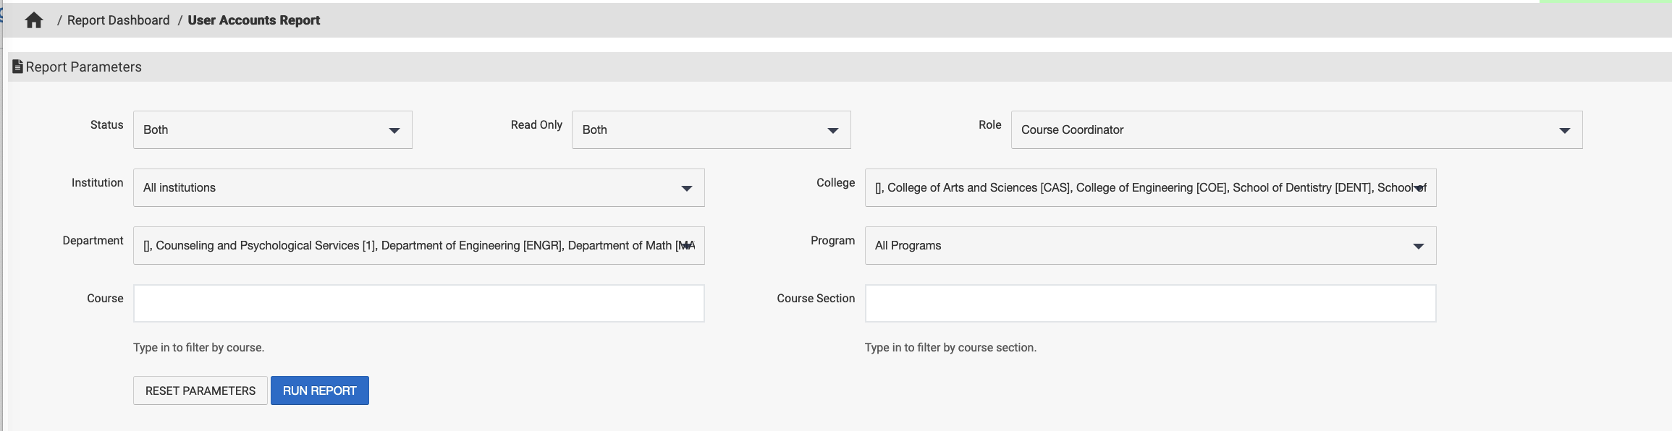The width and height of the screenshot is (1672, 431).
Task: Open the Status dropdown
Action: pyautogui.click(x=272, y=130)
